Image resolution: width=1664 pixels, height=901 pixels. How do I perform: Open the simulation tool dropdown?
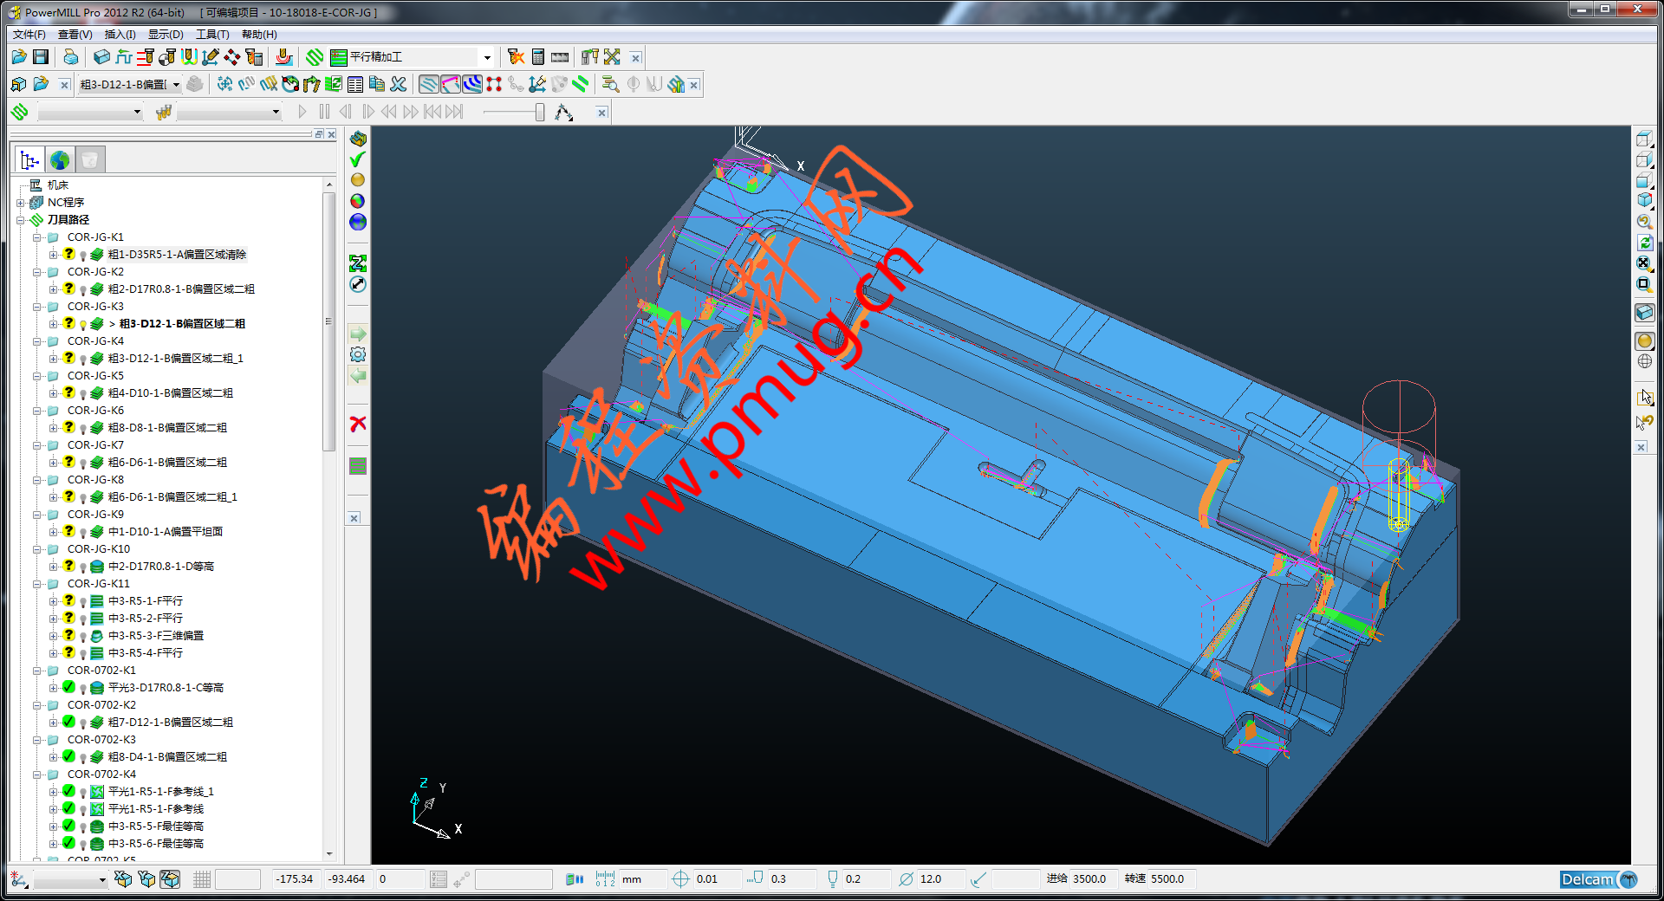[x=276, y=113]
